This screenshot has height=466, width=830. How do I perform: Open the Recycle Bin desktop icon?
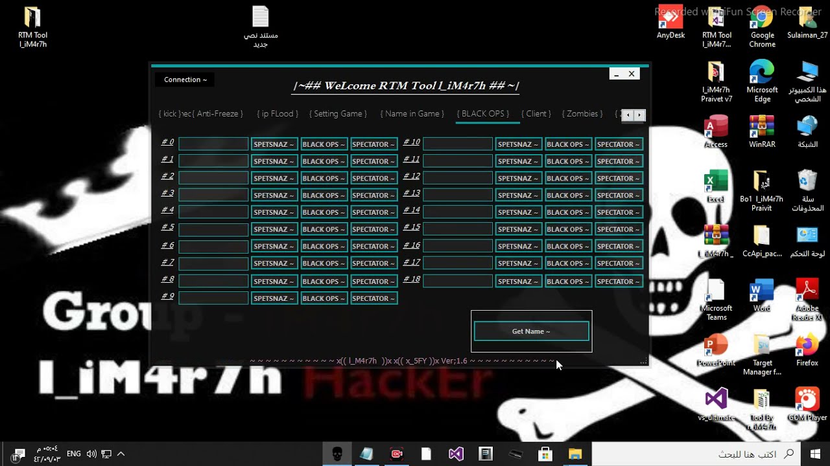[x=807, y=191]
